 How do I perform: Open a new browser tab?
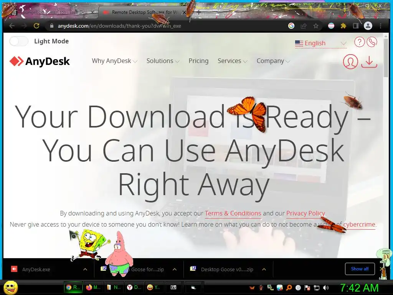click(x=198, y=12)
